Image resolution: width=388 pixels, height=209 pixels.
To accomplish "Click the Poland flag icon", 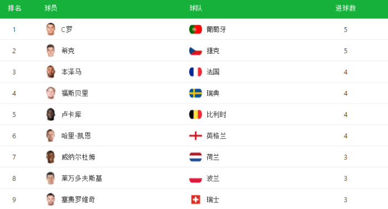I will [x=196, y=179].
